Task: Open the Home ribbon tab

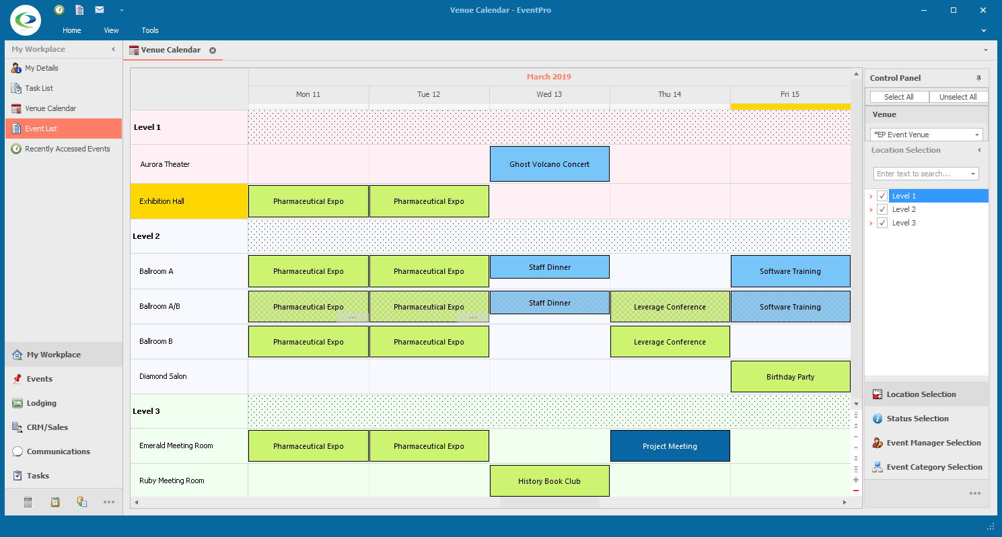Action: point(72,30)
